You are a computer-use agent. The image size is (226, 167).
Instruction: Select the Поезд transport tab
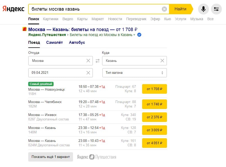(34, 42)
